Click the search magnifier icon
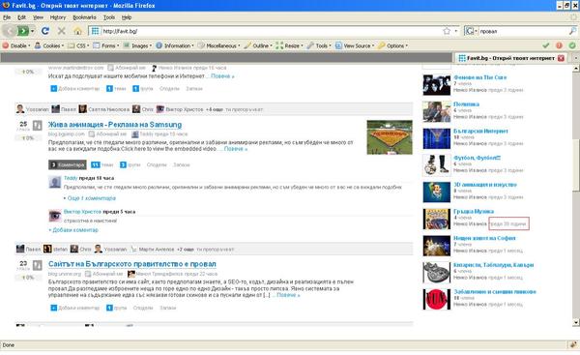This screenshot has height=355, width=580. click(x=572, y=31)
